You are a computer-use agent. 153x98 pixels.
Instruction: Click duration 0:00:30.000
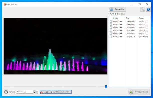[x=143, y=31]
